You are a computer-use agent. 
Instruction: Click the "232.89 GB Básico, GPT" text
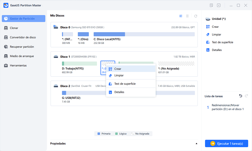pos(183,27)
